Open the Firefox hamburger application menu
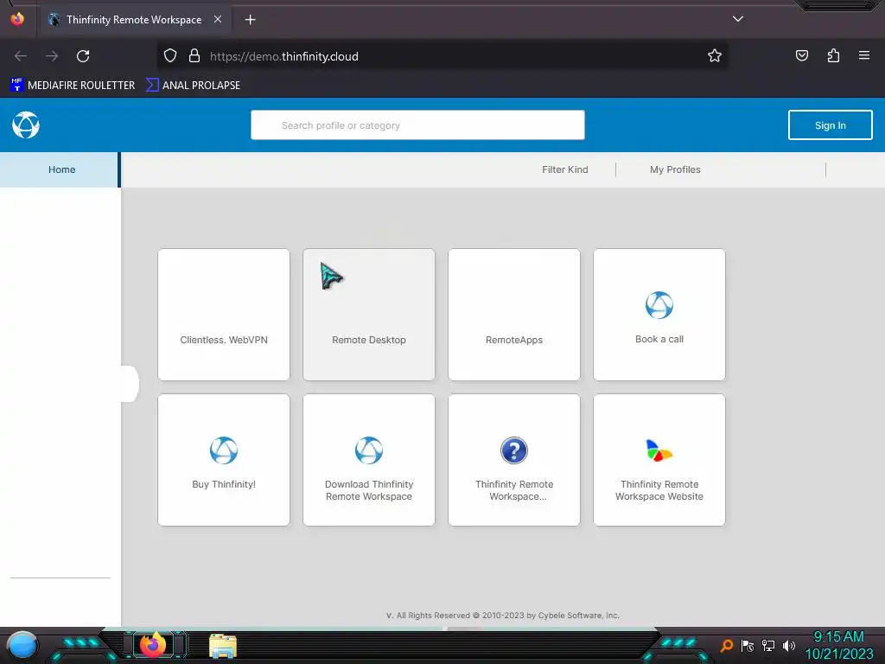 [864, 55]
